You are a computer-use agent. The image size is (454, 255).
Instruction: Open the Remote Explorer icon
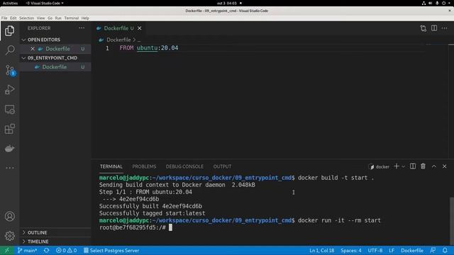pyautogui.click(x=9, y=110)
